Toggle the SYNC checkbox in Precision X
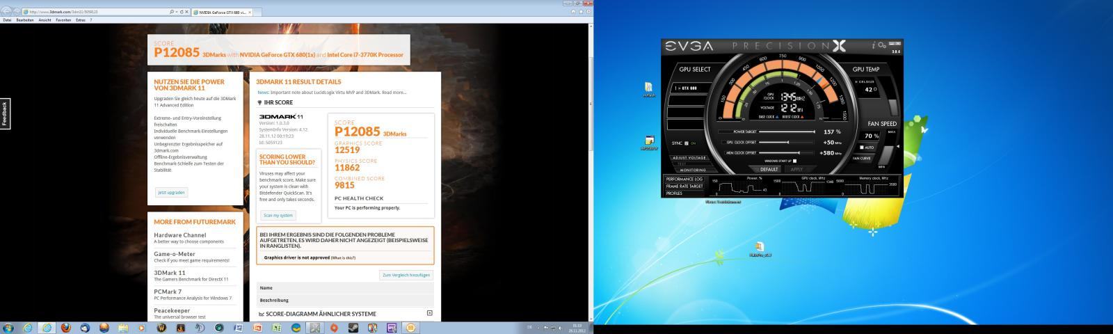 click(x=687, y=143)
